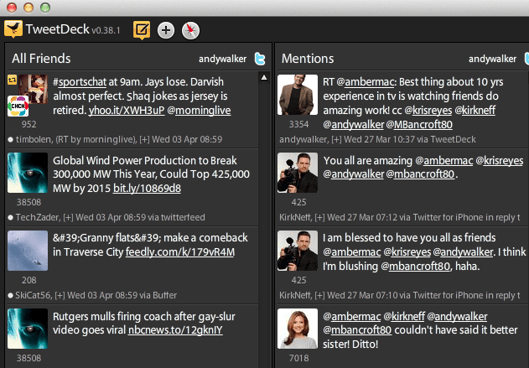Click the All Friends column title
The image size is (529, 368).
(x=41, y=59)
